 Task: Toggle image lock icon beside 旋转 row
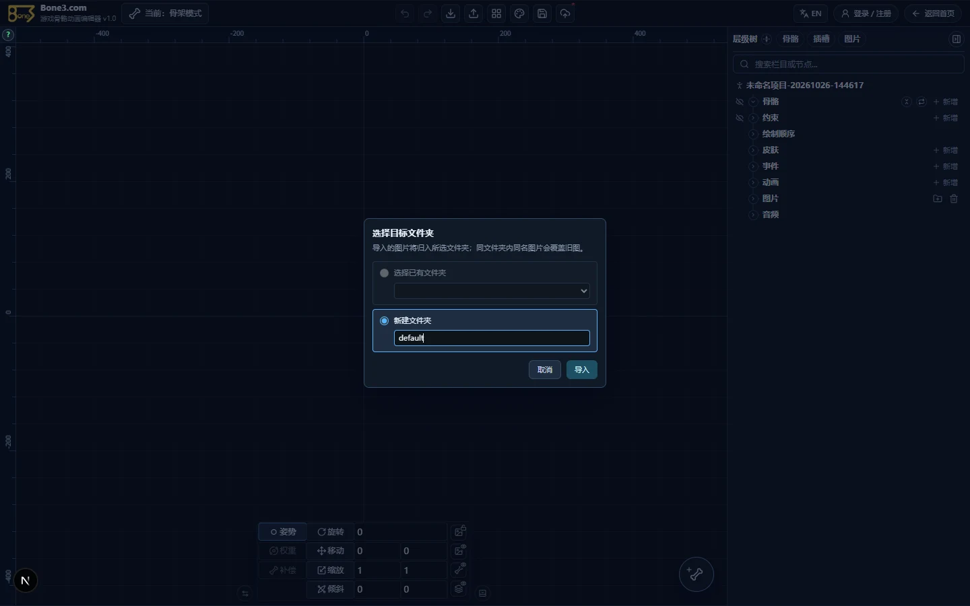pos(460,531)
